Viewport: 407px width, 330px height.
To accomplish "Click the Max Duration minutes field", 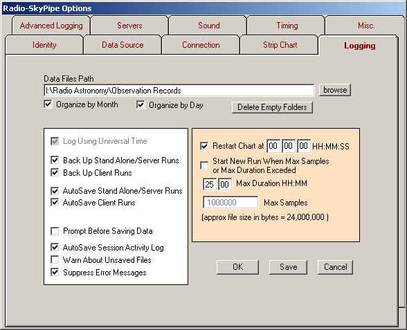I will (225, 184).
